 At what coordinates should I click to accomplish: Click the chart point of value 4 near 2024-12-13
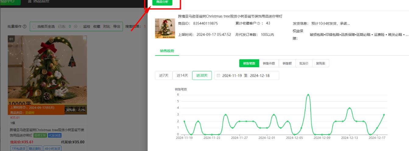point(350,108)
